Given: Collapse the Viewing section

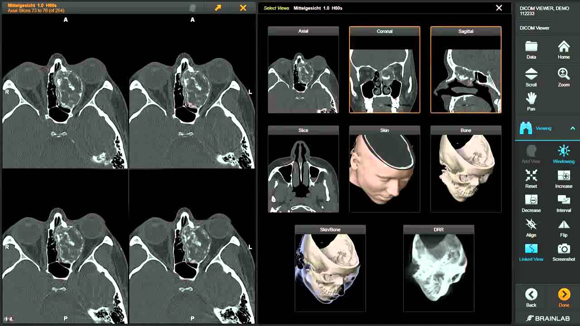Looking at the screenshot, I should (572, 129).
